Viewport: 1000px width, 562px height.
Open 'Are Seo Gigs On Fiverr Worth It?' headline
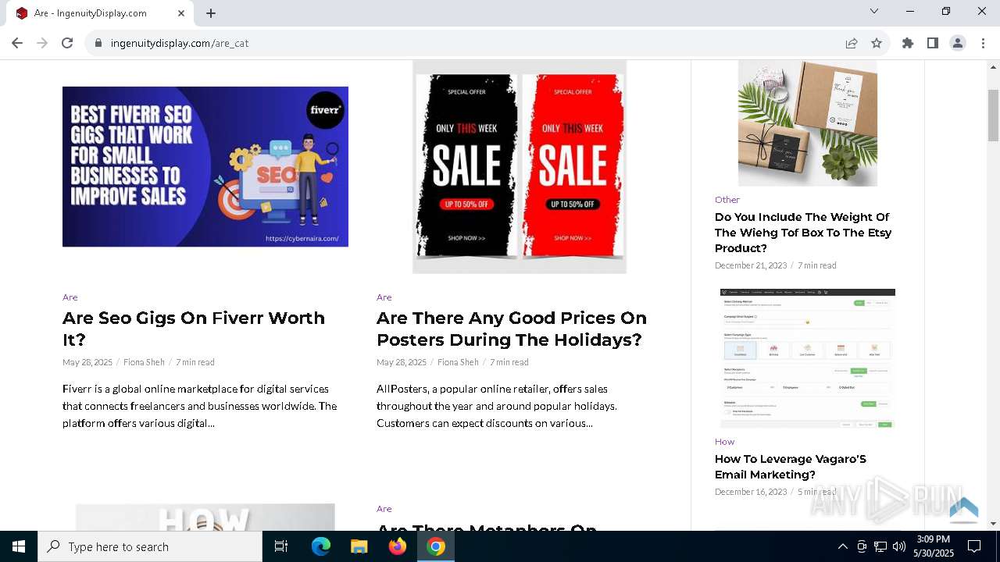click(x=194, y=329)
